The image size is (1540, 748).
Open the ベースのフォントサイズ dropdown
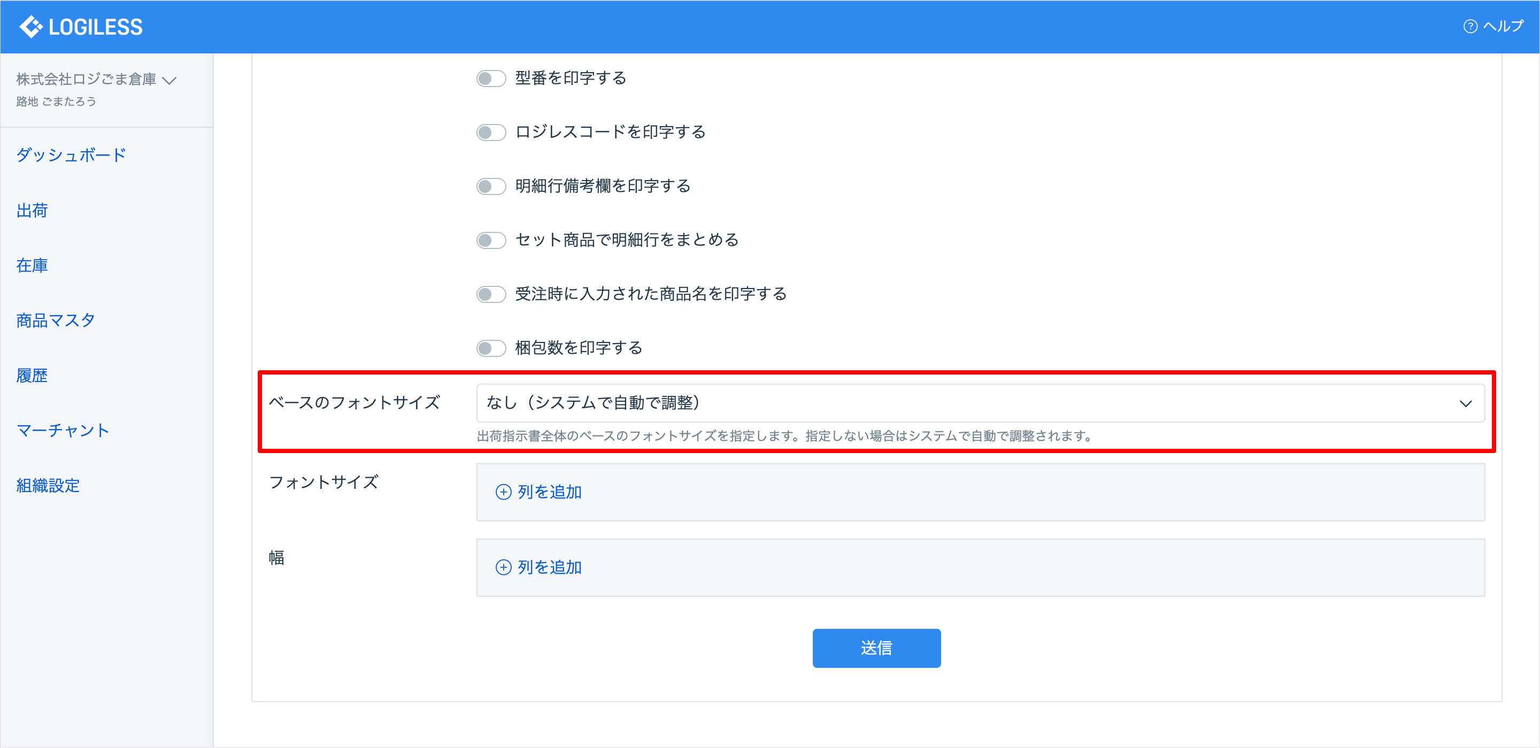point(981,403)
